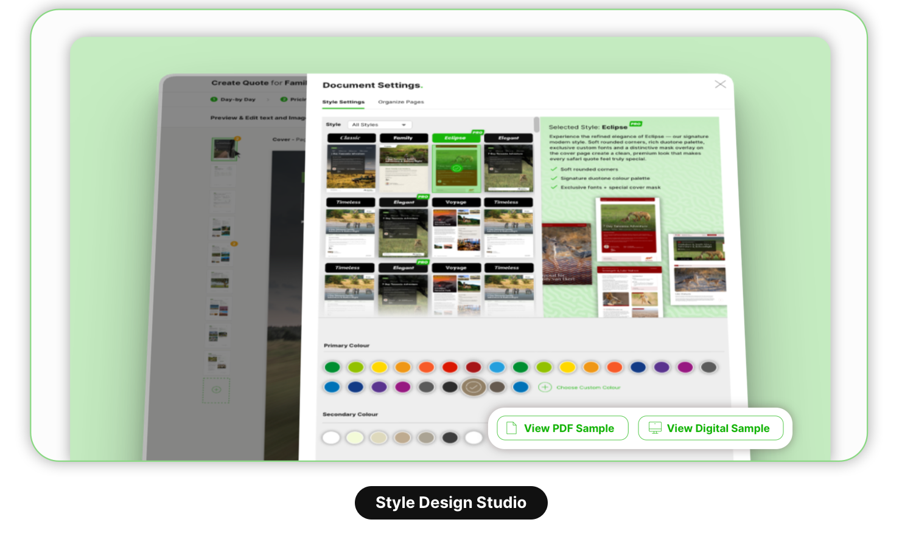Click the green checkmark on Eclipse style
The image size is (902, 542).
456,168
